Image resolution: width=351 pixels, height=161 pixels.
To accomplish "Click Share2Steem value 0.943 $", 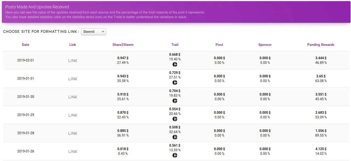I will (x=123, y=76).
